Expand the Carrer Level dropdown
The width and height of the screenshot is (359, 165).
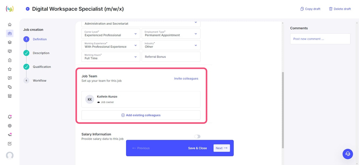click(x=111, y=34)
